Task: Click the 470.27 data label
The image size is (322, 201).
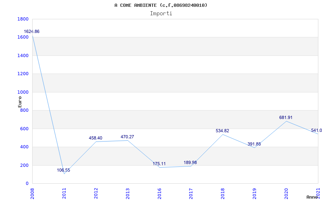Action: click(x=127, y=137)
